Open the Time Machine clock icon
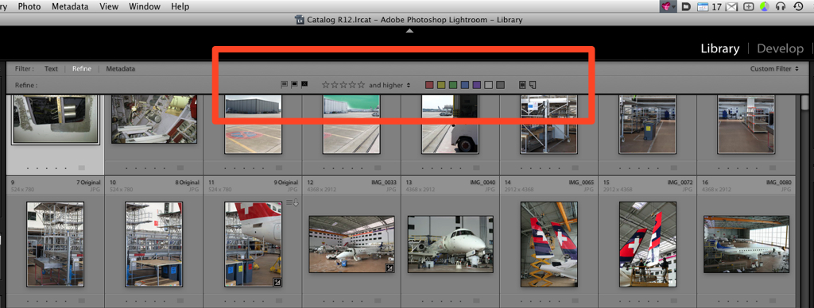This screenshot has height=308, width=814. click(798, 6)
